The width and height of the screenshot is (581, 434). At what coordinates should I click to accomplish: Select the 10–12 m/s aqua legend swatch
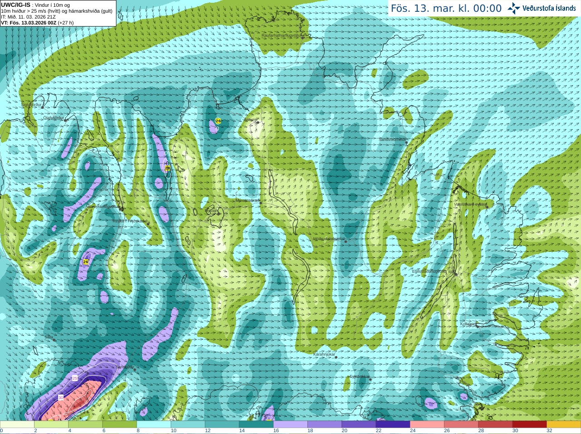(188, 424)
